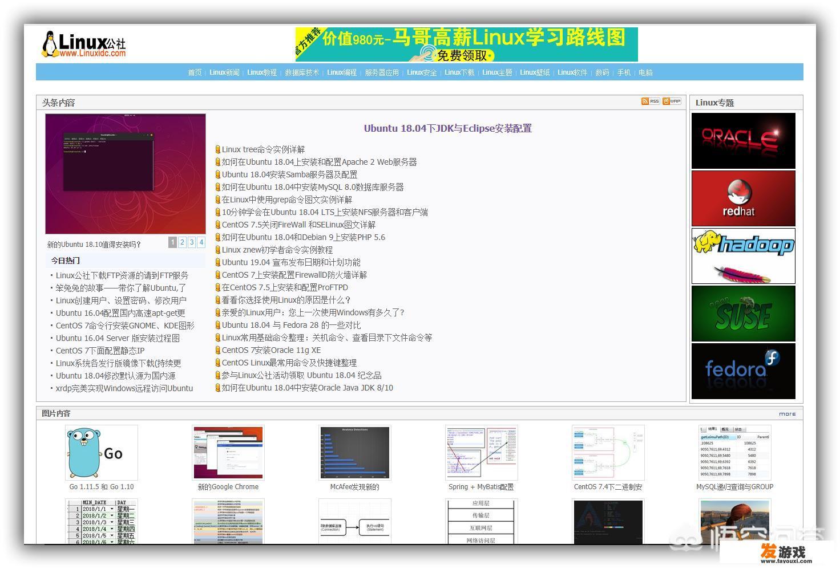Open the NFS服务器和客户端 article
Screen dimensions: 840x569
click(x=325, y=212)
